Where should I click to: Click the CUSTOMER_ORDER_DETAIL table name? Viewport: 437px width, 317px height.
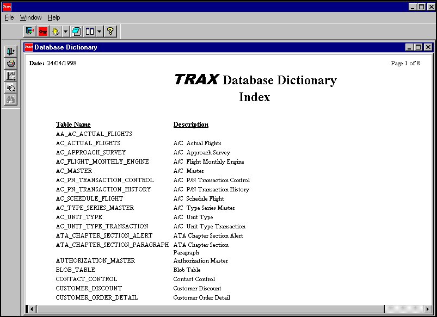click(x=97, y=297)
